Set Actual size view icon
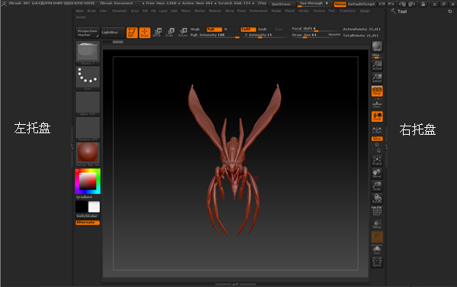The width and height of the screenshot is (457, 287). point(377,65)
